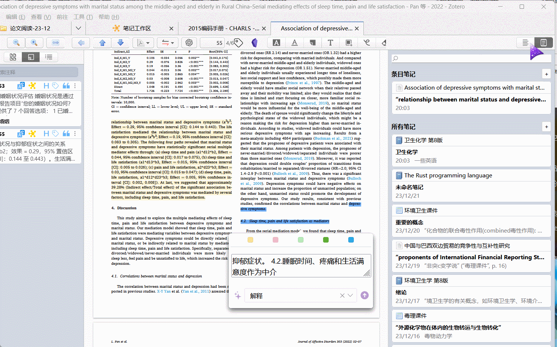Open the 帮助 (H) menu
Screen dimensions: 557x347
[109, 17]
